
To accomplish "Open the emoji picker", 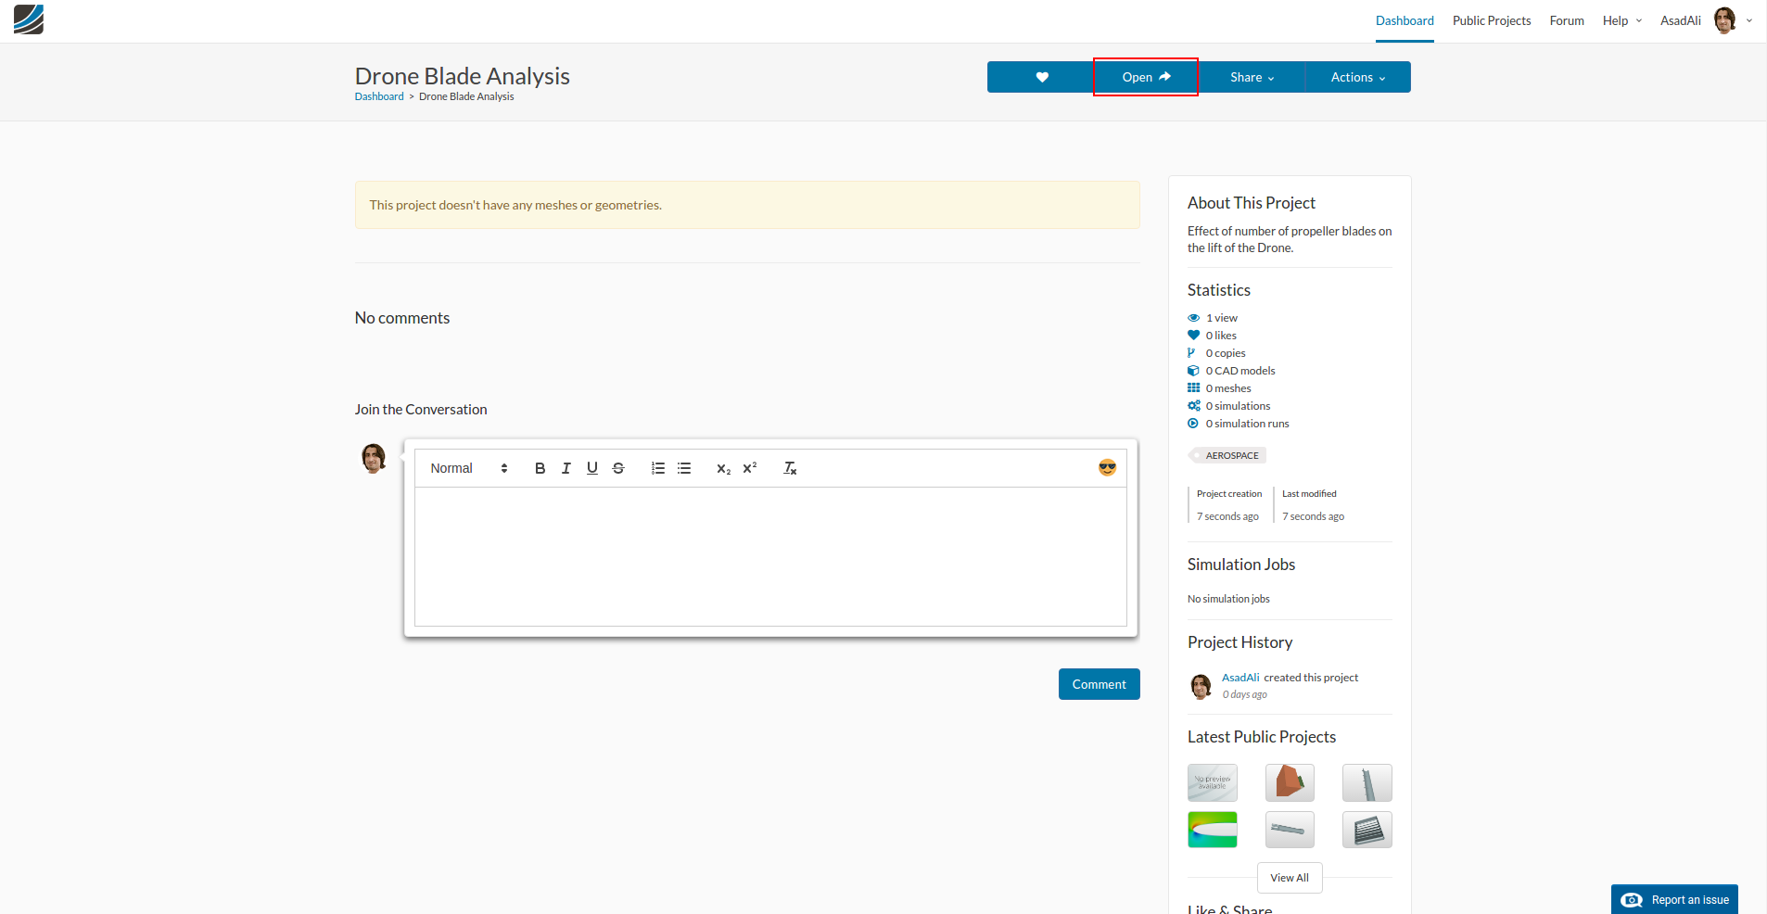I will pos(1107,468).
